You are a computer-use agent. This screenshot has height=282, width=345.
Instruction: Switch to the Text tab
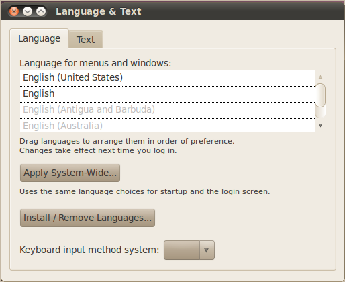[86, 40]
